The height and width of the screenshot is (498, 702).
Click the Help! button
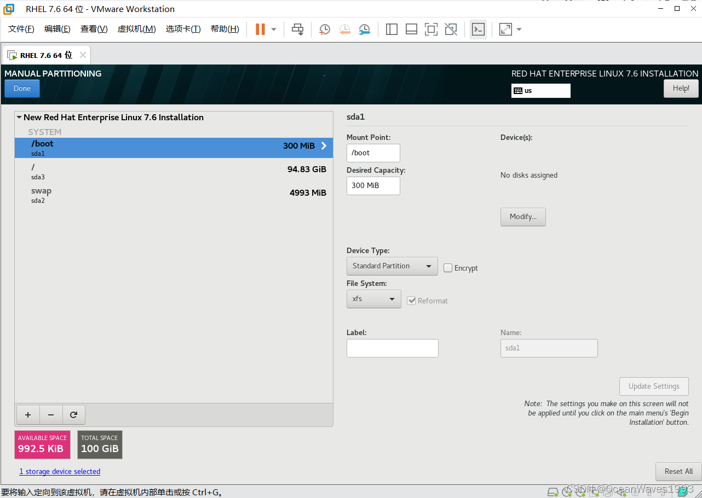coord(681,89)
